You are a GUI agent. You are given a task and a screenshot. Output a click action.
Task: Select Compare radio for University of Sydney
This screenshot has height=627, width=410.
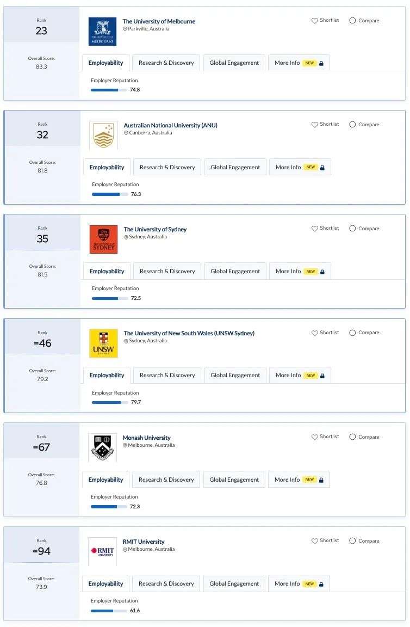pos(352,229)
